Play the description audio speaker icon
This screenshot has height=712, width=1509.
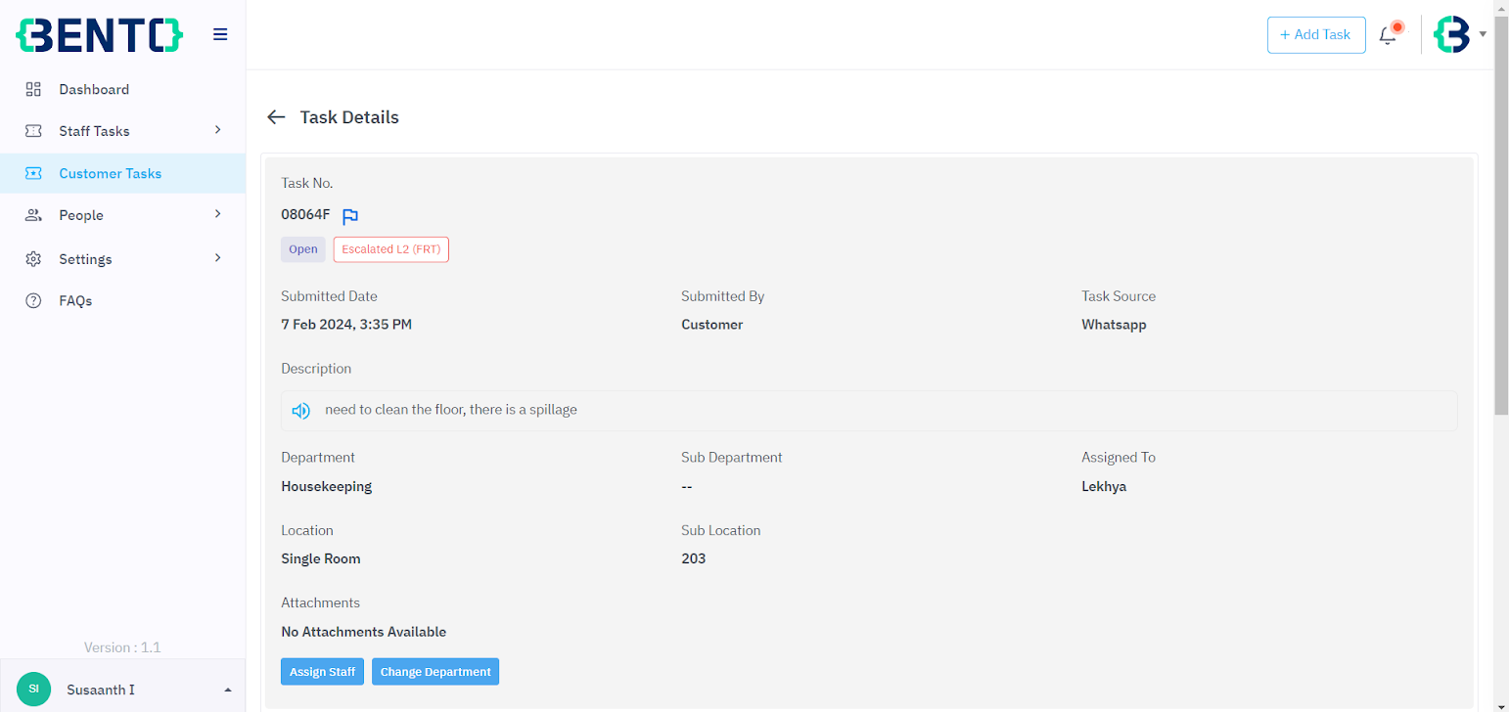tap(301, 411)
